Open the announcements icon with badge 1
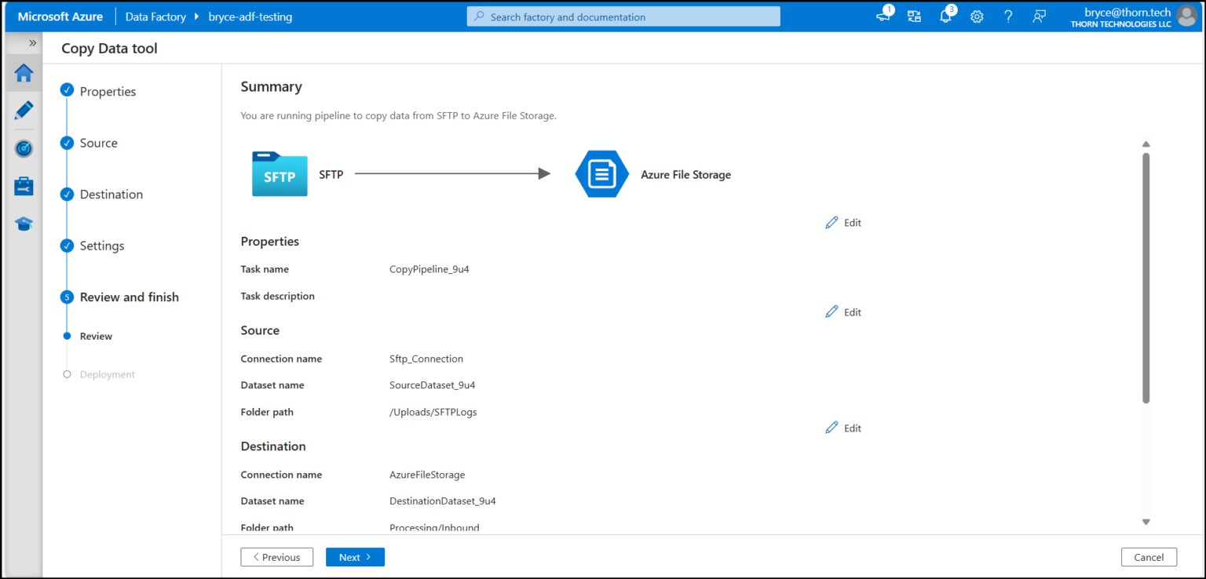 click(x=883, y=16)
